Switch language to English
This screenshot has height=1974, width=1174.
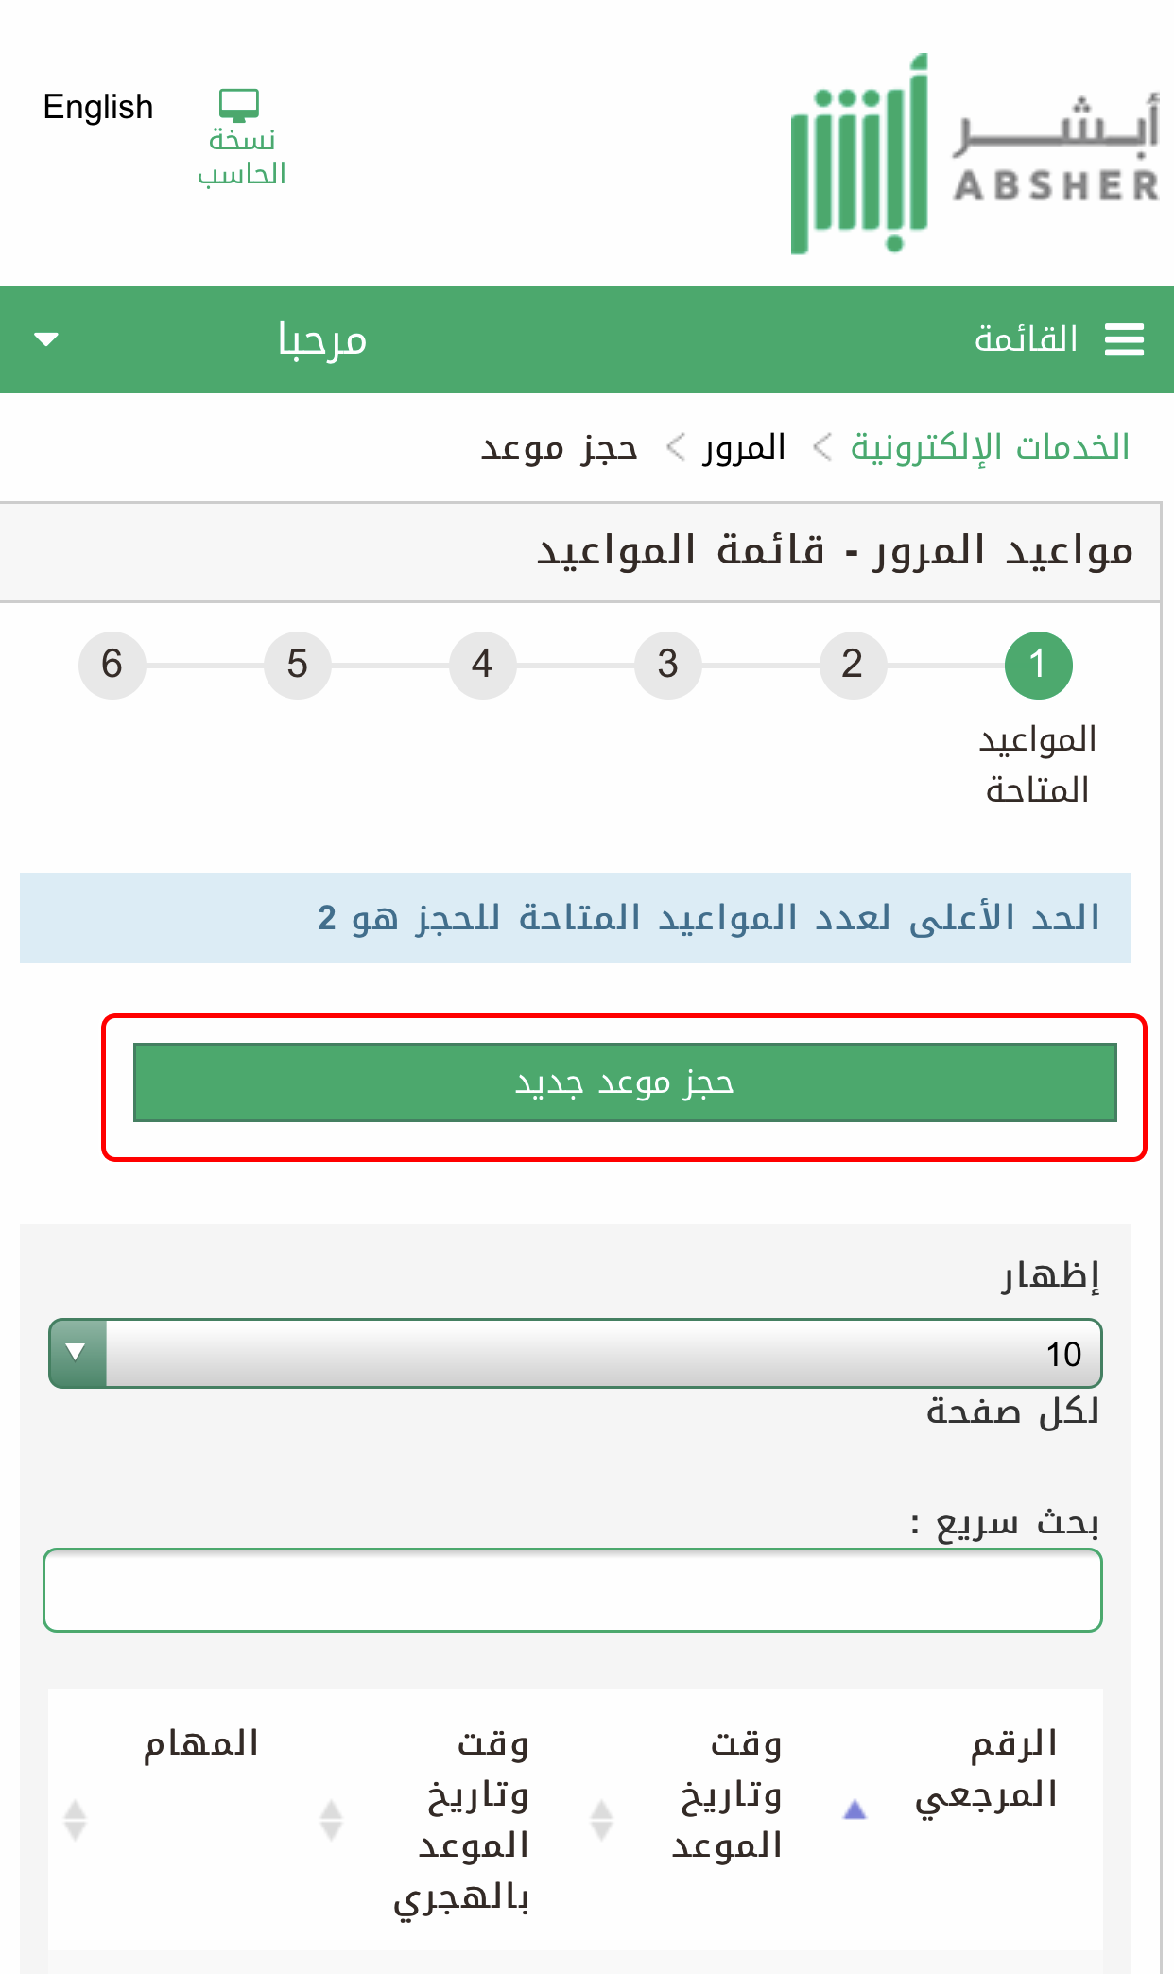(98, 108)
